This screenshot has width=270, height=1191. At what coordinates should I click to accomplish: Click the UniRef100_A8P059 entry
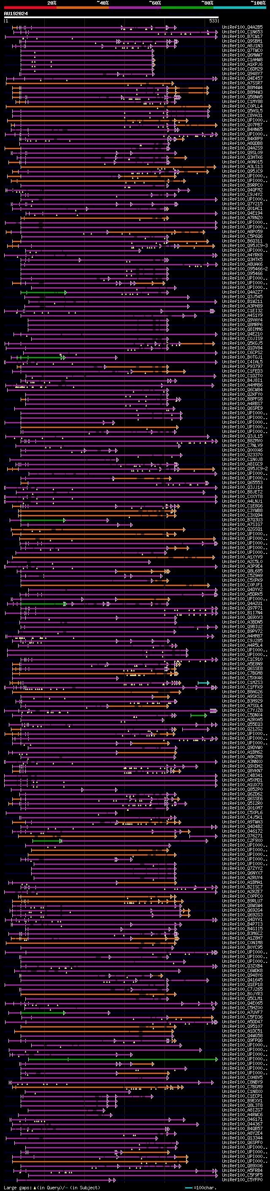(242, 232)
